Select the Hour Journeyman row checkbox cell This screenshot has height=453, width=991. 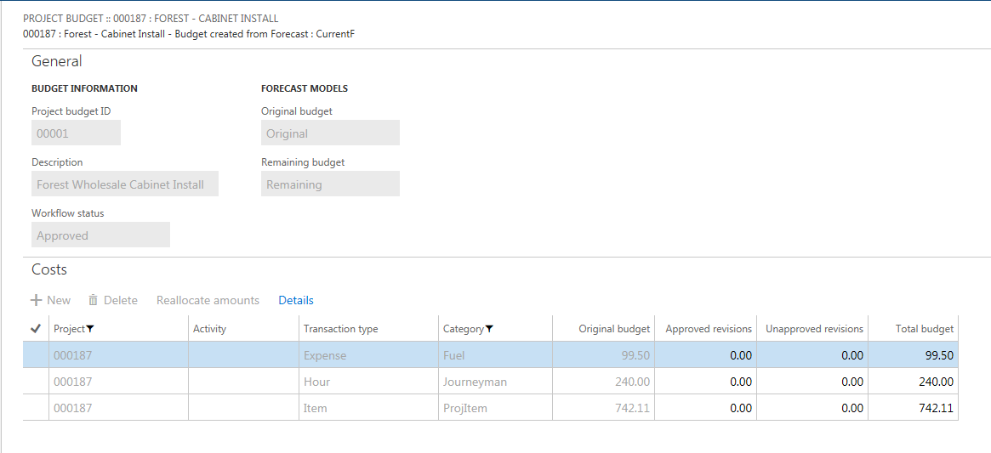35,382
